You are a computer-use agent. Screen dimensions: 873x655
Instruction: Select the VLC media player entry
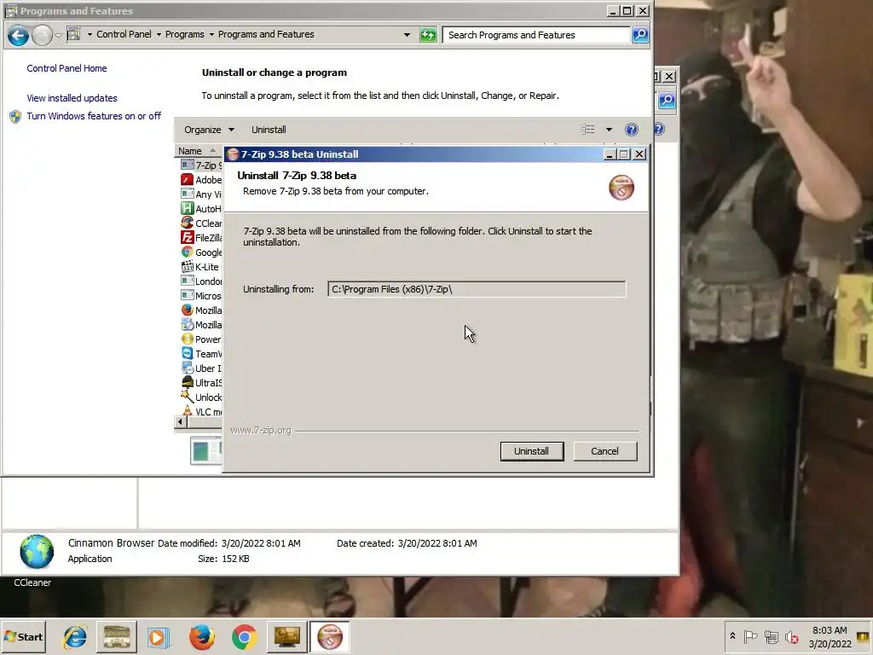click(201, 411)
